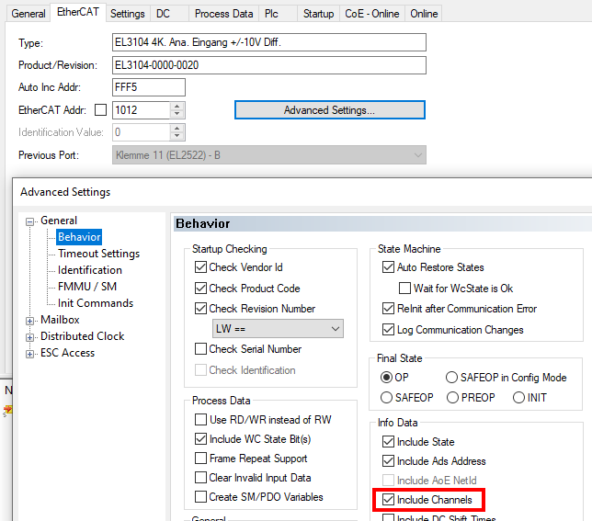
Task: Select INIT final state
Action: [x=518, y=397]
